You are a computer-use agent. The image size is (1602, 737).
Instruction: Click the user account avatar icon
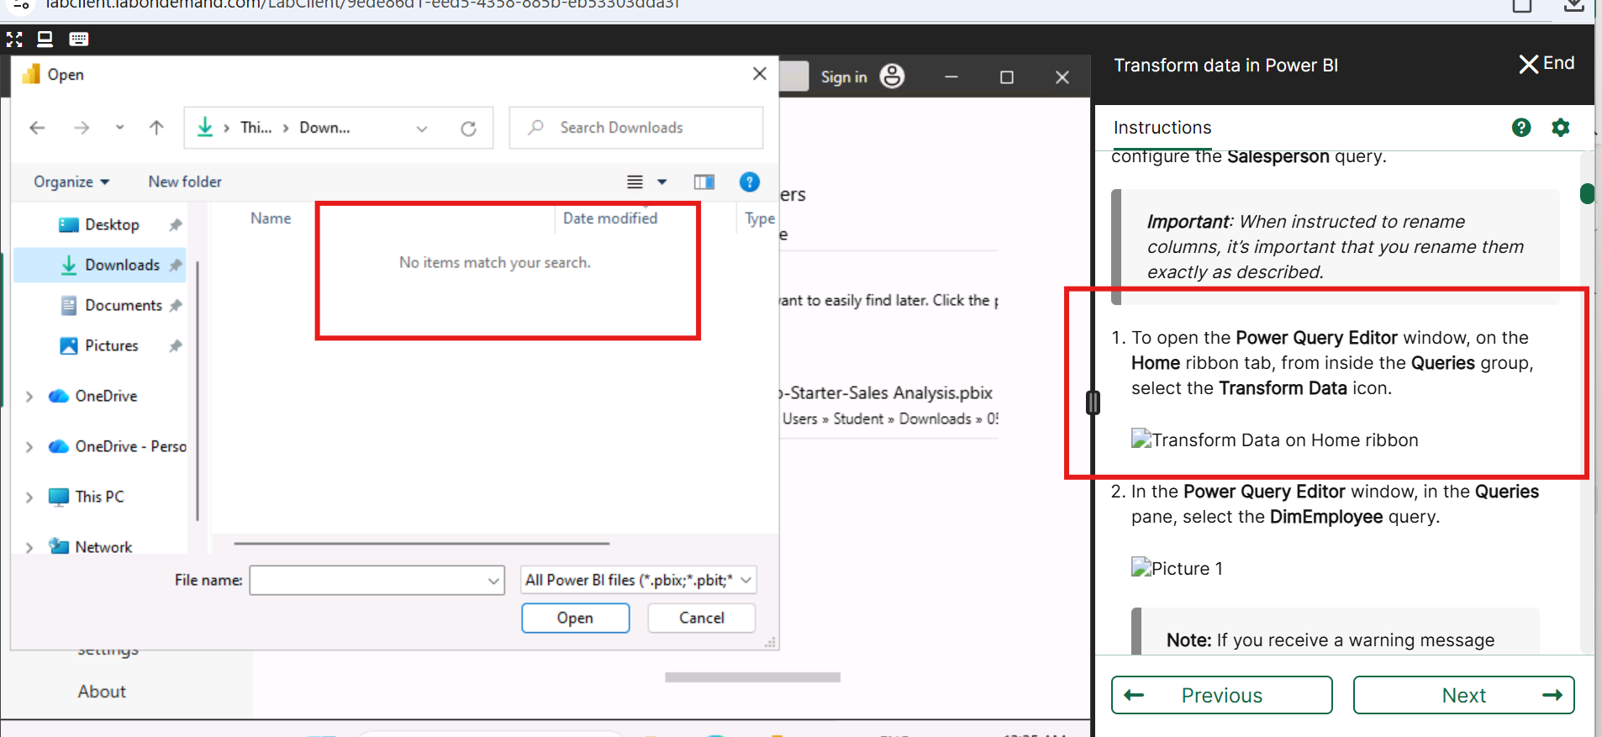tap(892, 76)
